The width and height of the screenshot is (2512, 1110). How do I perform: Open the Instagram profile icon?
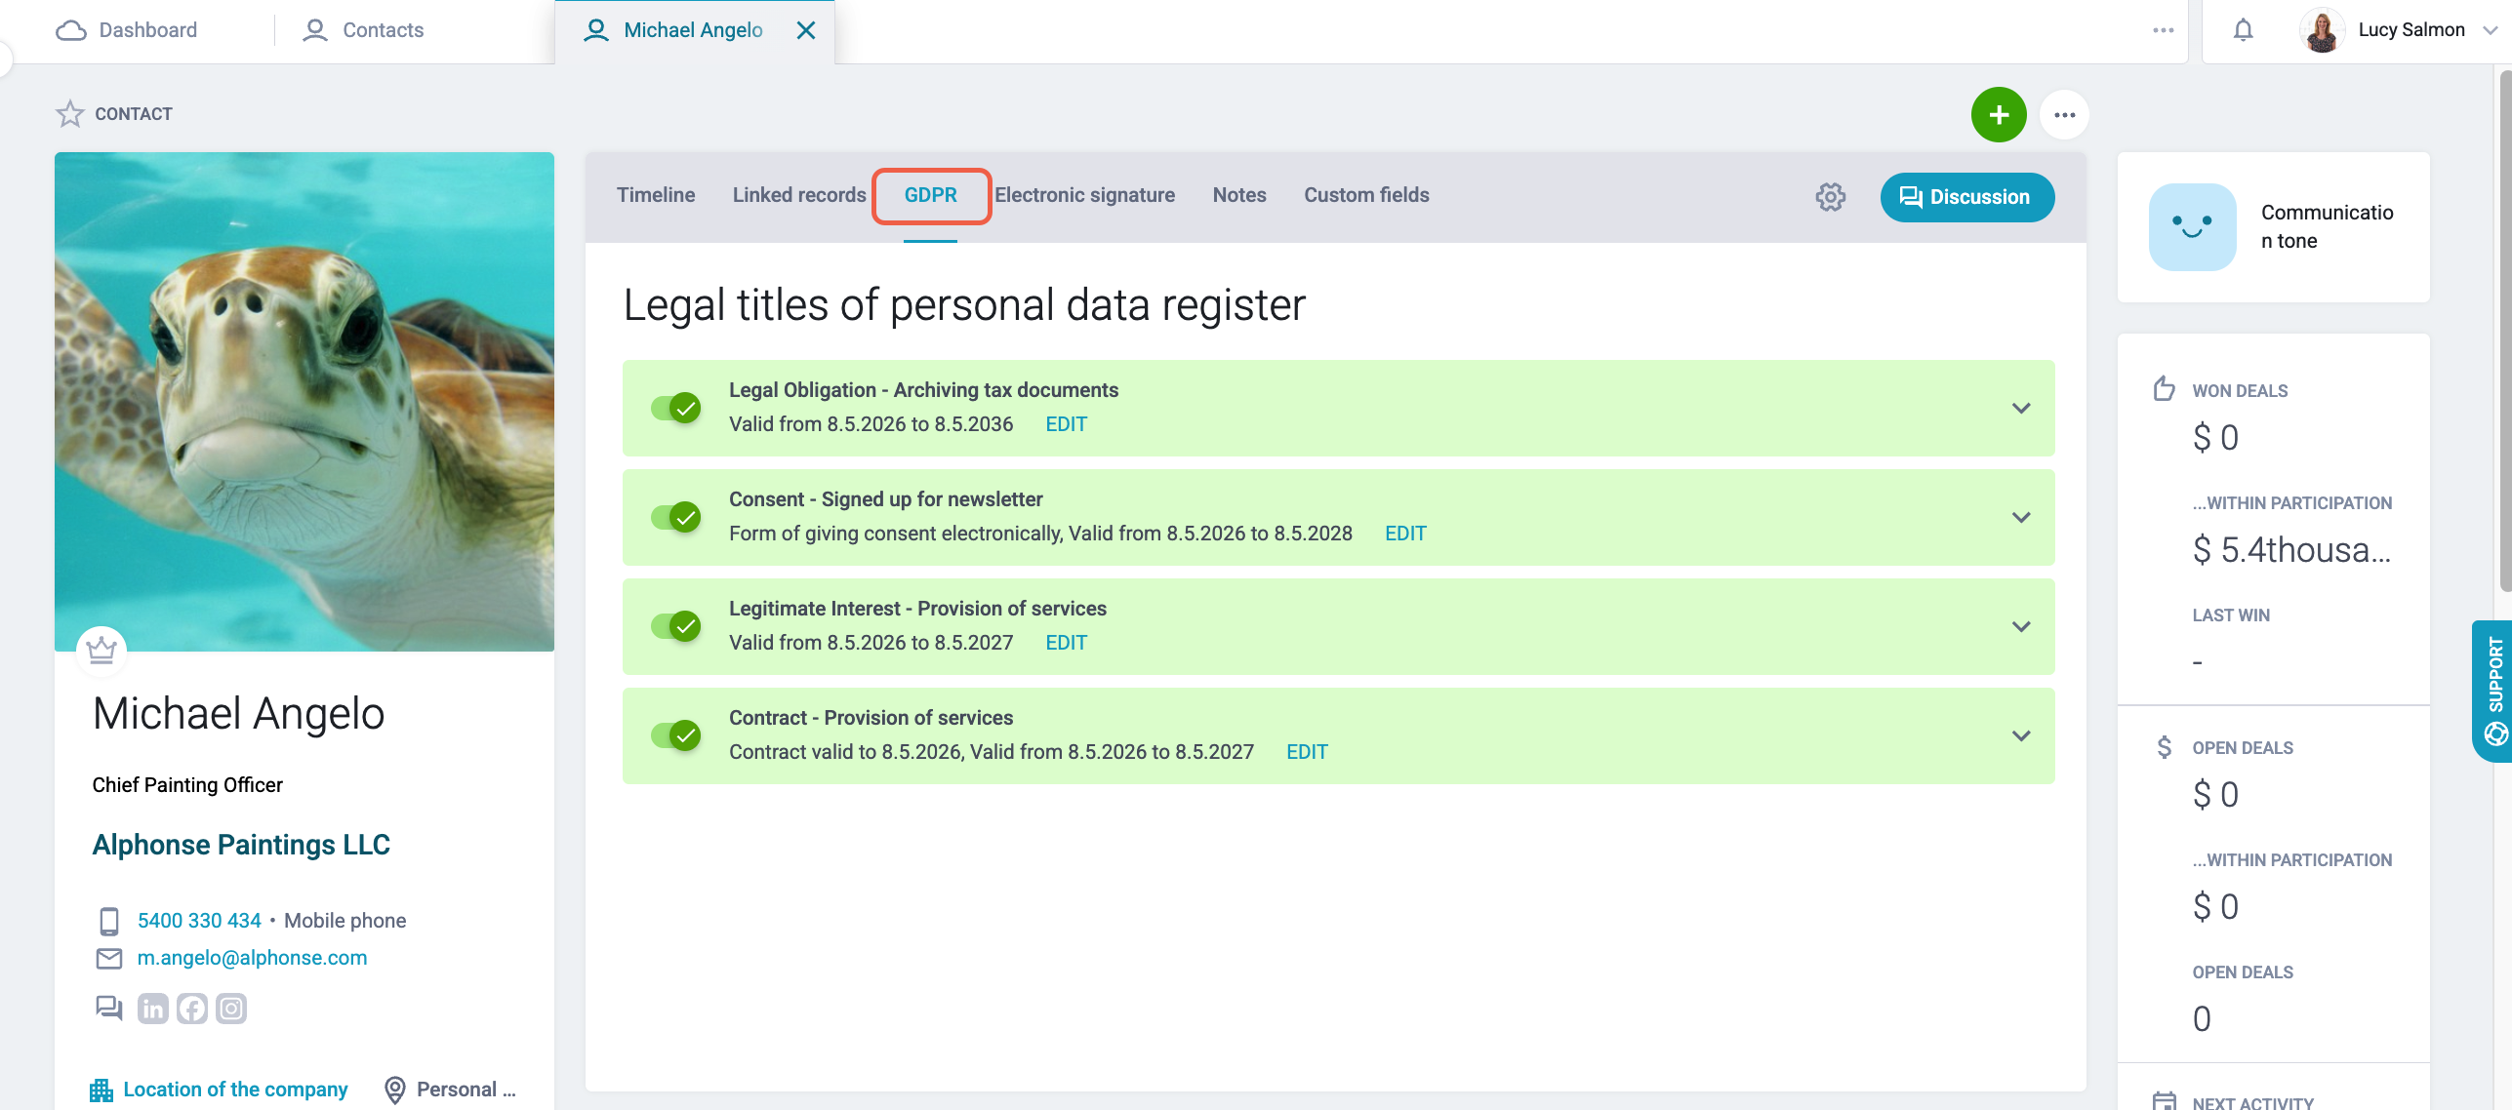[231, 1009]
